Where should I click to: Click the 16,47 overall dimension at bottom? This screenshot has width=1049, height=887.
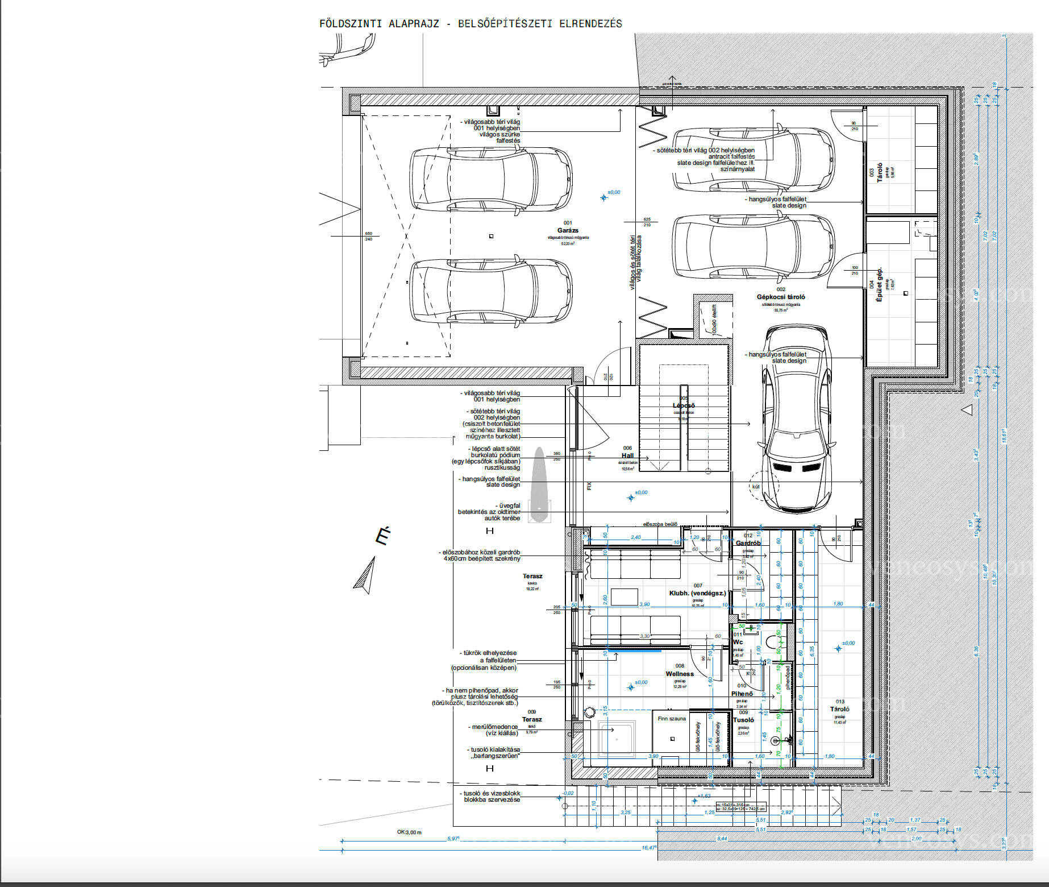(x=648, y=847)
